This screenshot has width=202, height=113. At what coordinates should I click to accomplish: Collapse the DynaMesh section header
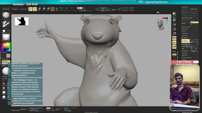click(184, 38)
